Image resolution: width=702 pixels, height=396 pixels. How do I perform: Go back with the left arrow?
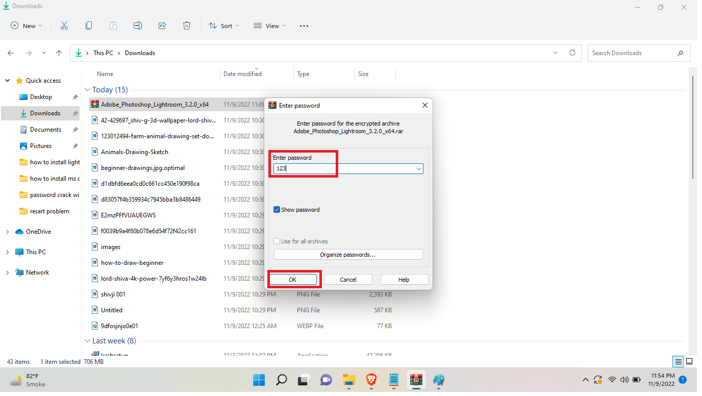tap(11, 53)
